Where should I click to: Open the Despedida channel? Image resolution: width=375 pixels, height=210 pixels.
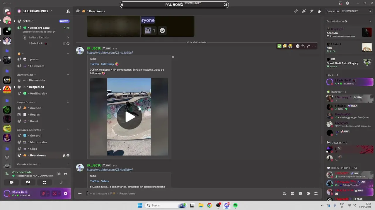(x=43, y=87)
